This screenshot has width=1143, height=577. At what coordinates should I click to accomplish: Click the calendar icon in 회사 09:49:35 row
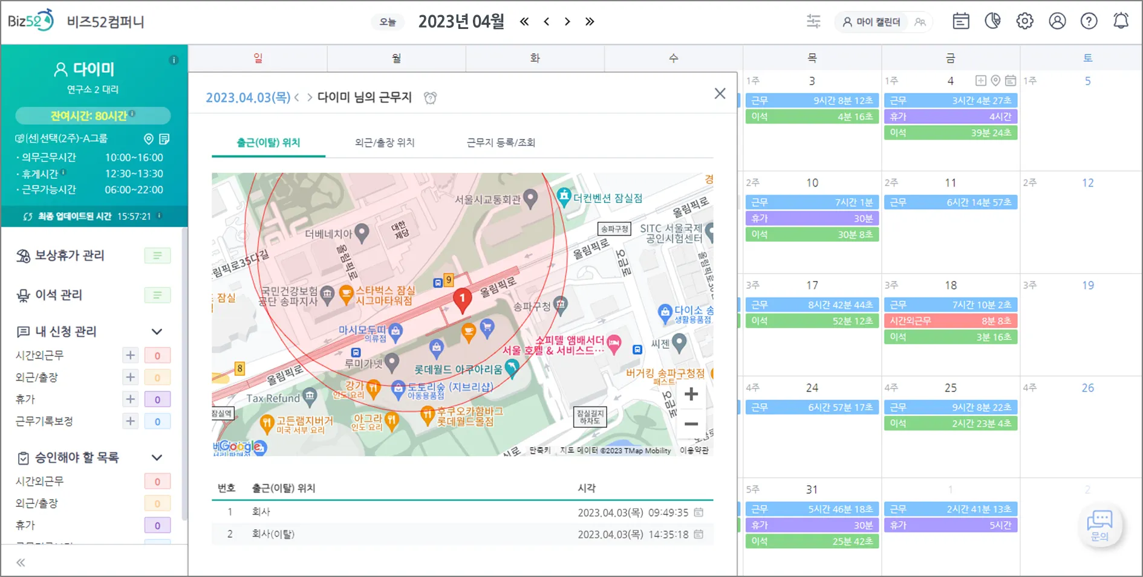pos(698,512)
